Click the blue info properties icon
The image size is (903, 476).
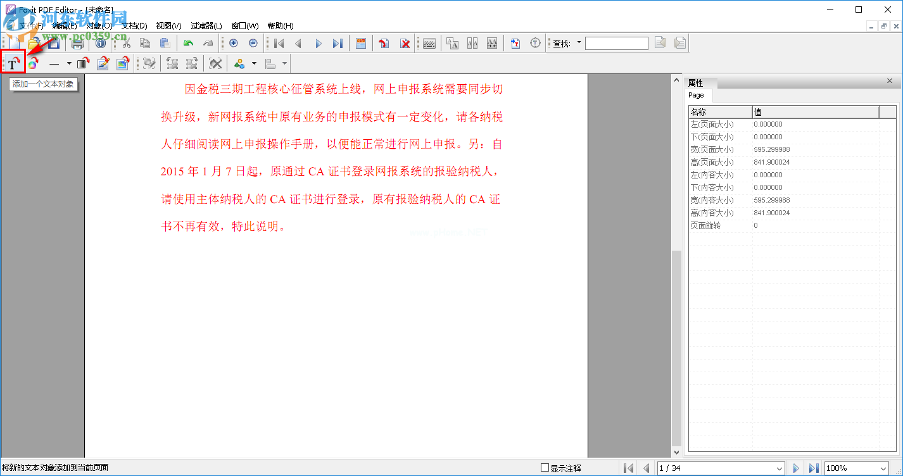[101, 43]
